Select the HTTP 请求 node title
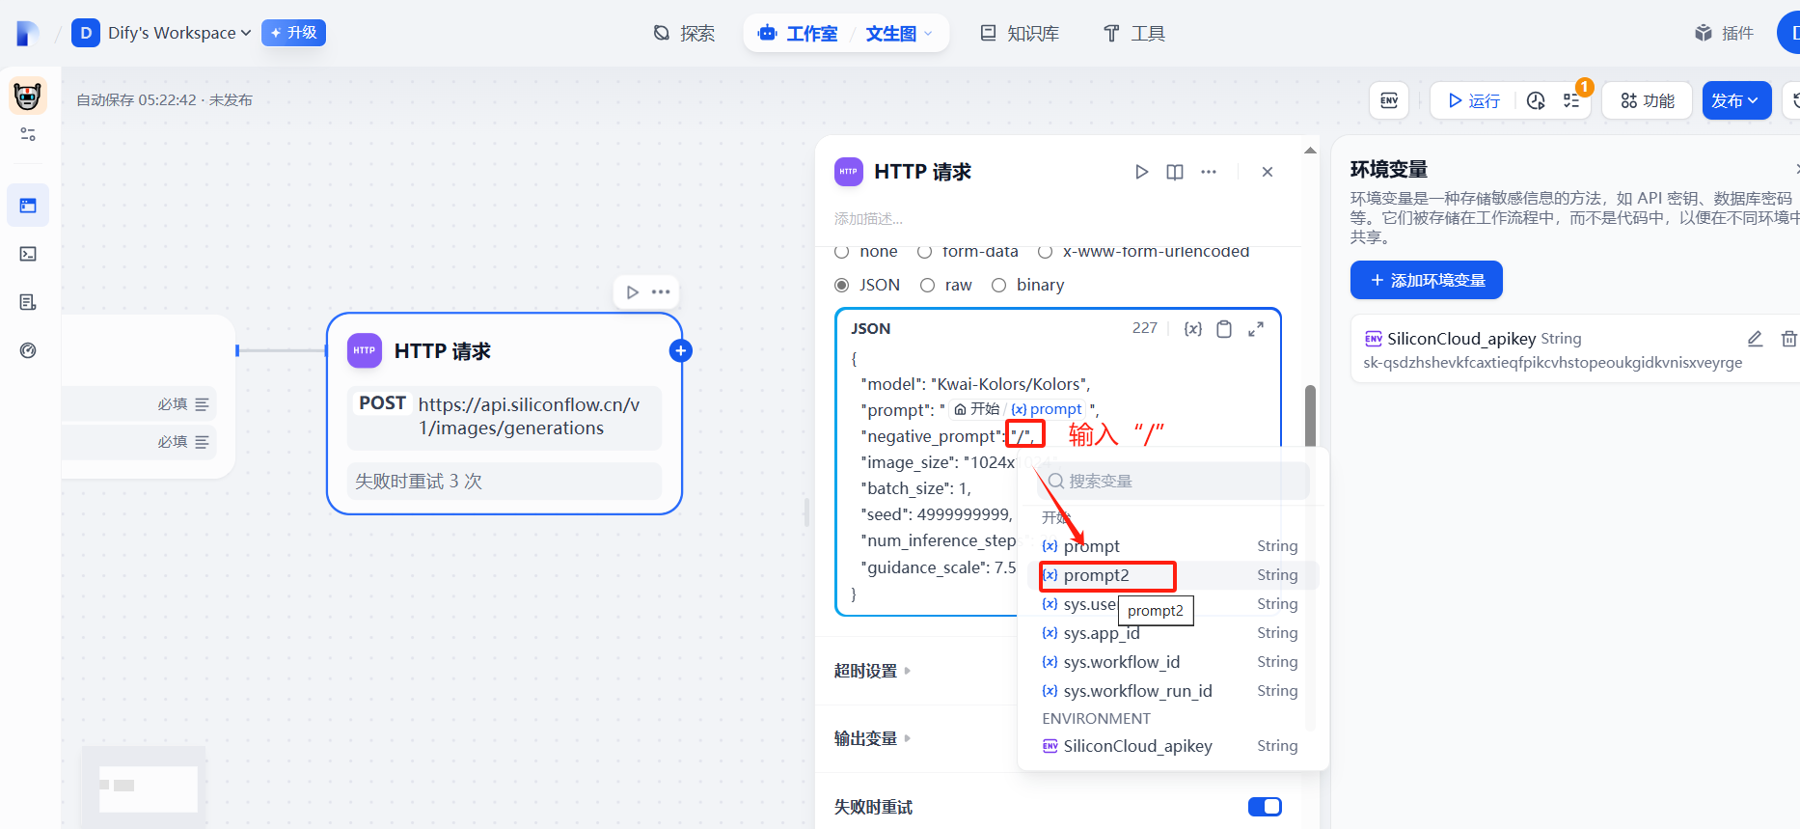The height and width of the screenshot is (829, 1800). [443, 351]
